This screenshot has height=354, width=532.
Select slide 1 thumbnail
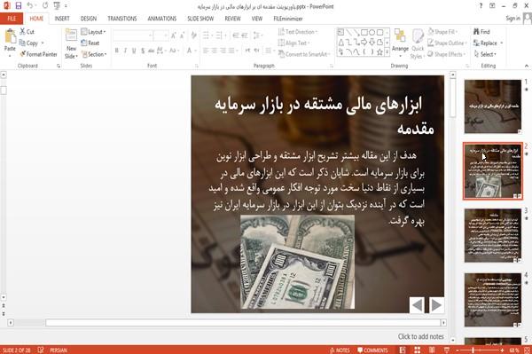(x=493, y=106)
